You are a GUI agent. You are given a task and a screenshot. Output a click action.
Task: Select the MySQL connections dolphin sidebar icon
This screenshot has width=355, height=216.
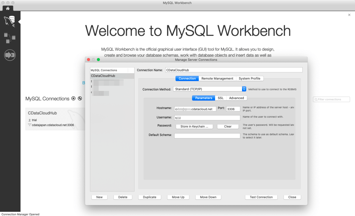[x=9, y=22]
